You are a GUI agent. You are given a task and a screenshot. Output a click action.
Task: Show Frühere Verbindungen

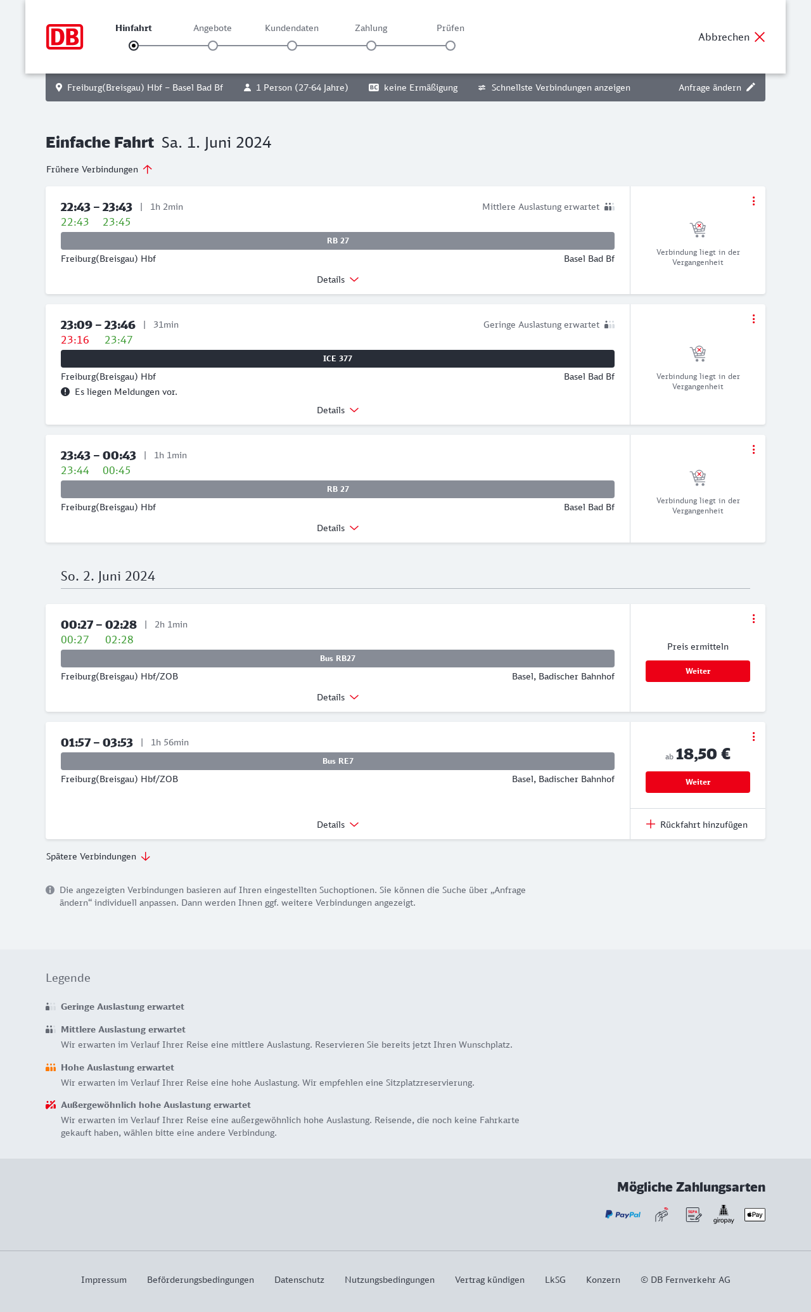pos(99,169)
